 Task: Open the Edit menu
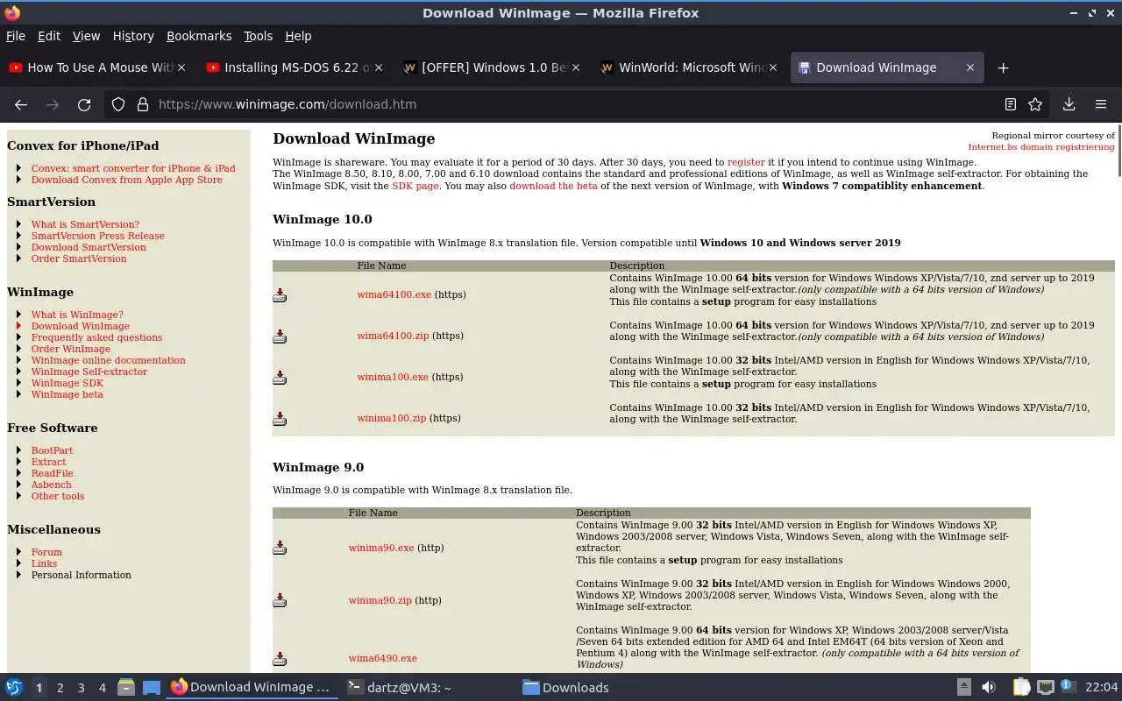click(x=49, y=36)
